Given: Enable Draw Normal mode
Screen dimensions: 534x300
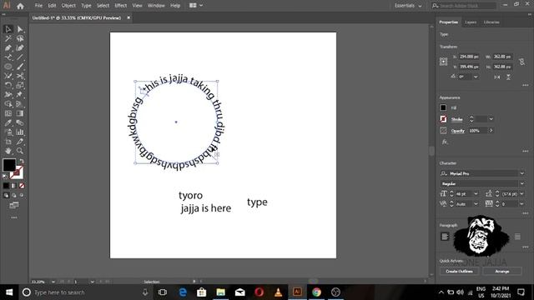Looking at the screenshot, I should tap(6, 196).
